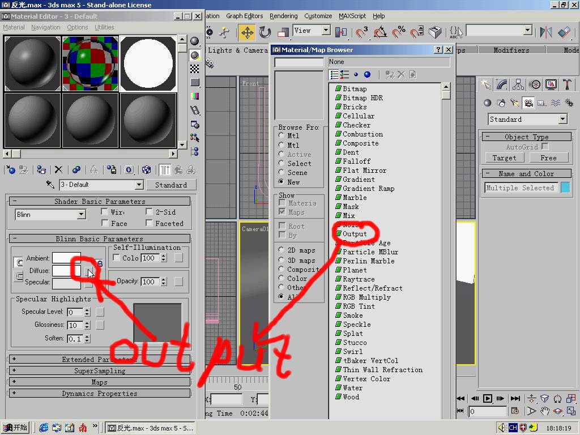Viewport: 580px width, 435px height.
Task: Select the Scale tool in main toolbar
Action: (283, 32)
